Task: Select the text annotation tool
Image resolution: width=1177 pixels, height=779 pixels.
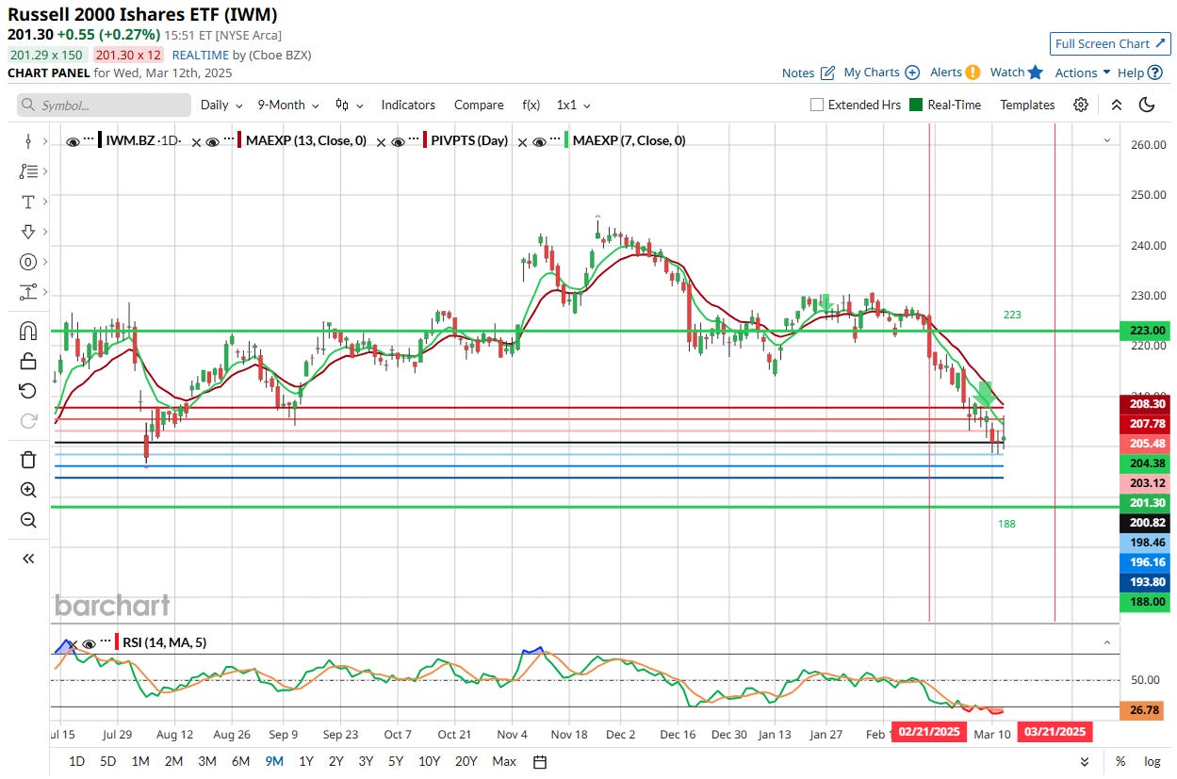Action: [28, 202]
